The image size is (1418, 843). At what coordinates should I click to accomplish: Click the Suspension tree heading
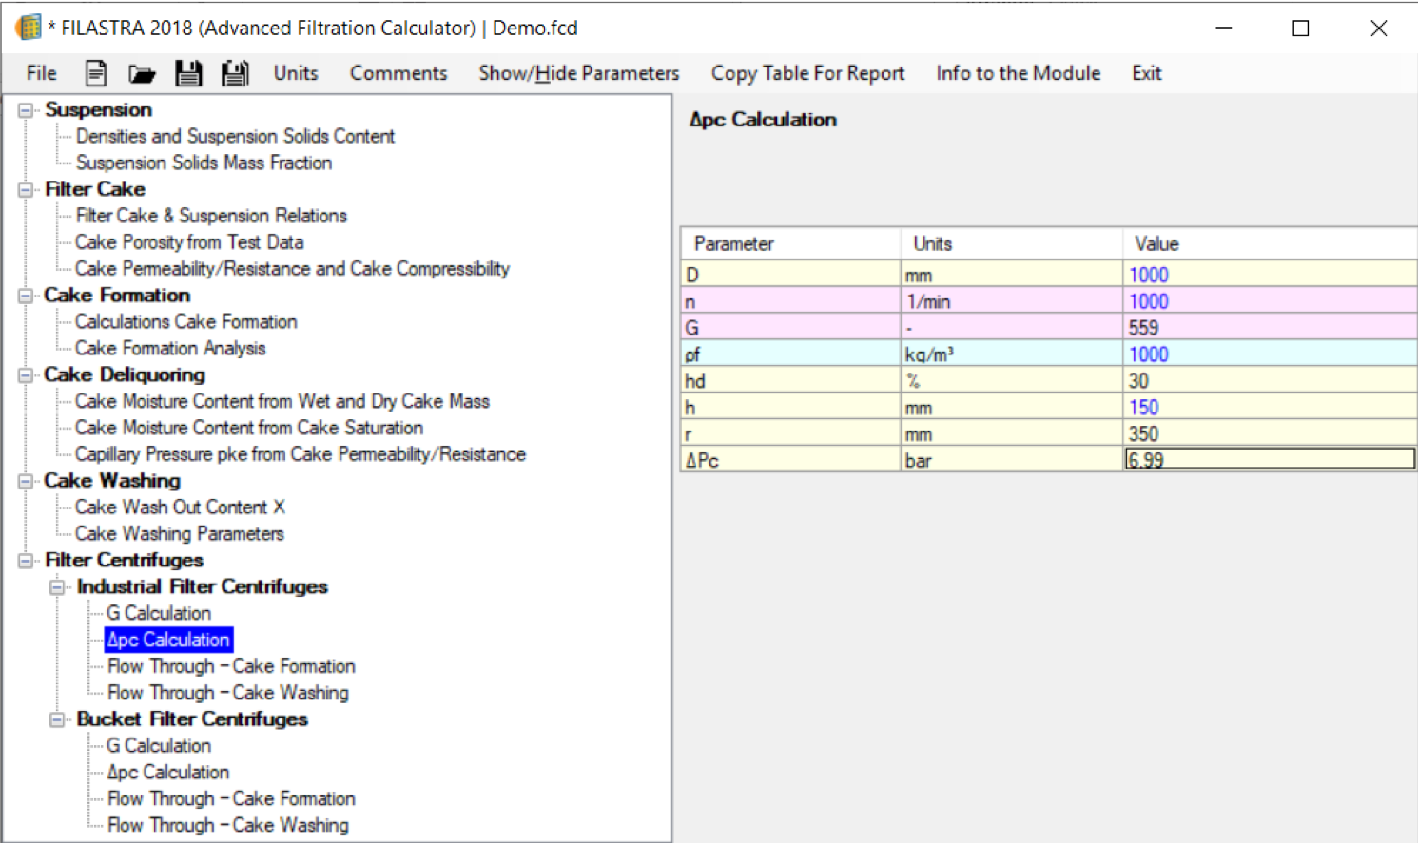click(98, 110)
